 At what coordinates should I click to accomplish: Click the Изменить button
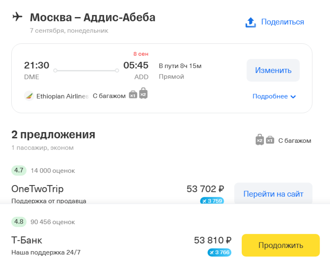tap(273, 70)
